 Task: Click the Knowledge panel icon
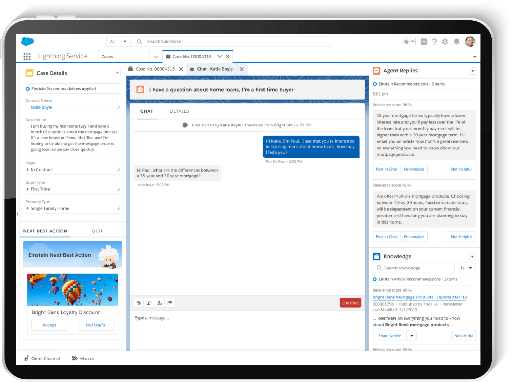tap(376, 256)
